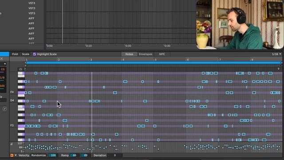Click bar 3 in the clip ruler
The height and width of the screenshot is (160, 284).
91,60
